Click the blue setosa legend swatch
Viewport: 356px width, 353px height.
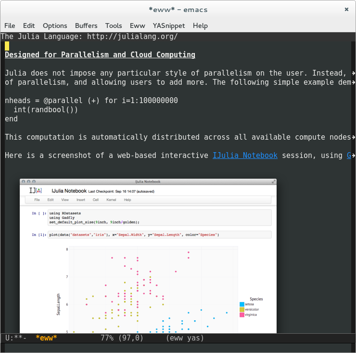(x=242, y=304)
